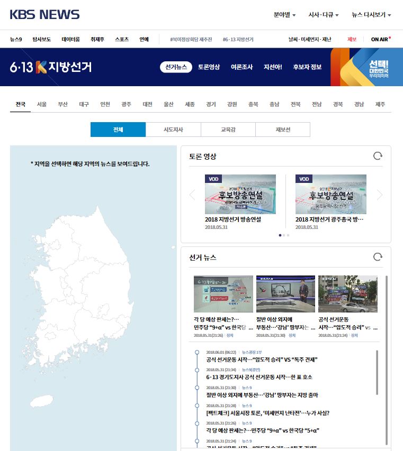The width and height of the screenshot is (403, 451).
Task: Open 여론조사 in the election banner
Action: [x=241, y=67]
